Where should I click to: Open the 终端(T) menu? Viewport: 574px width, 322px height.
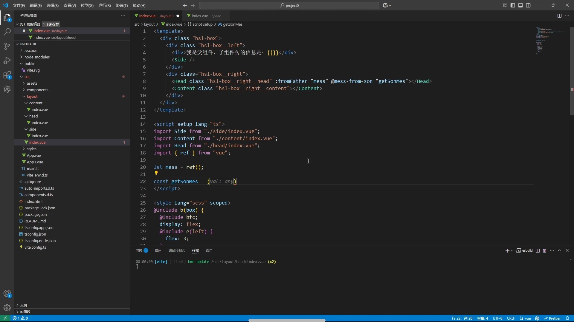point(121,5)
